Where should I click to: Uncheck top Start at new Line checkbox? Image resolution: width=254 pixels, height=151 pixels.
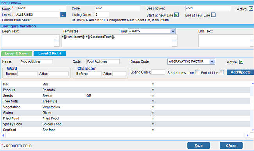pyautogui.click(x=176, y=15)
